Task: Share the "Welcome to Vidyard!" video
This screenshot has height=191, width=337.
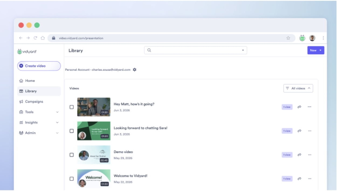Action: click(299, 179)
